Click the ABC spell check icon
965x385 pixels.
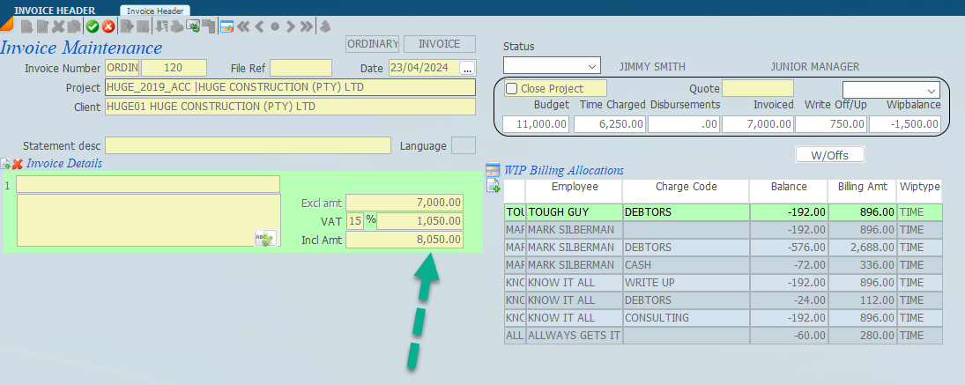(x=264, y=237)
